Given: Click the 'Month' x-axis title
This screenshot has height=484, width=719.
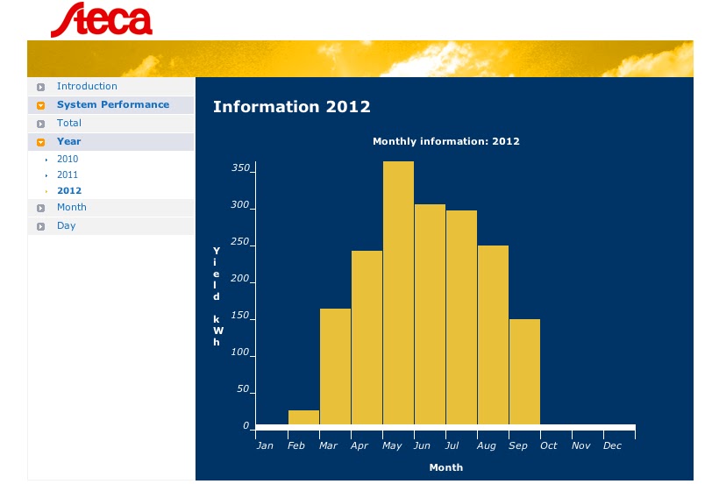Looking at the screenshot, I should click(446, 467).
